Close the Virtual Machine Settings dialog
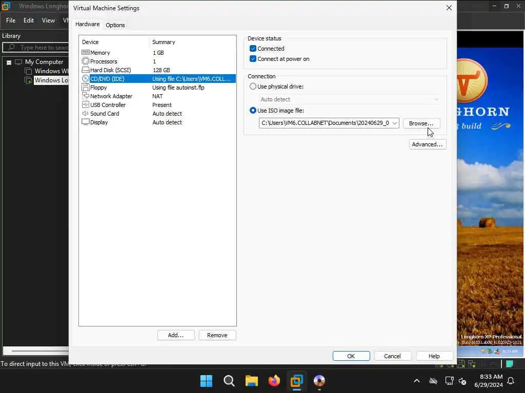This screenshot has height=393, width=525. (449, 8)
